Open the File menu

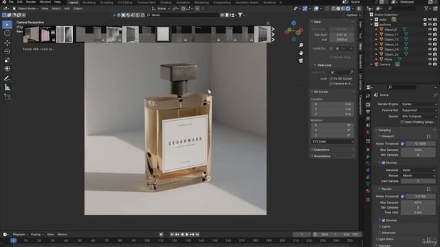coord(11,2)
